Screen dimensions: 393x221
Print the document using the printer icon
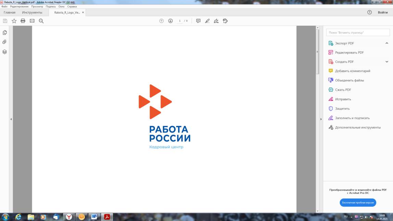coord(23,21)
